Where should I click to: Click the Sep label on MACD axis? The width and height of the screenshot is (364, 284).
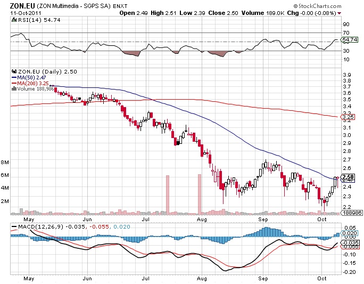[x=263, y=279]
